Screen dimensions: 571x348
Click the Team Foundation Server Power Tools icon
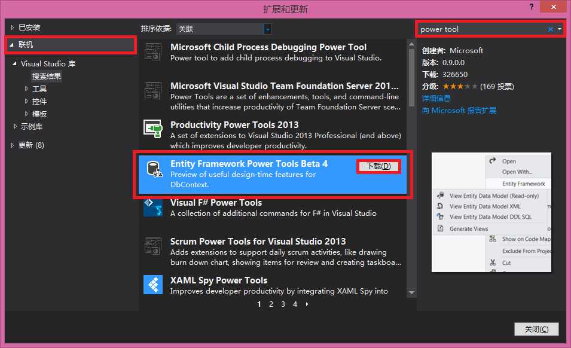point(152,91)
